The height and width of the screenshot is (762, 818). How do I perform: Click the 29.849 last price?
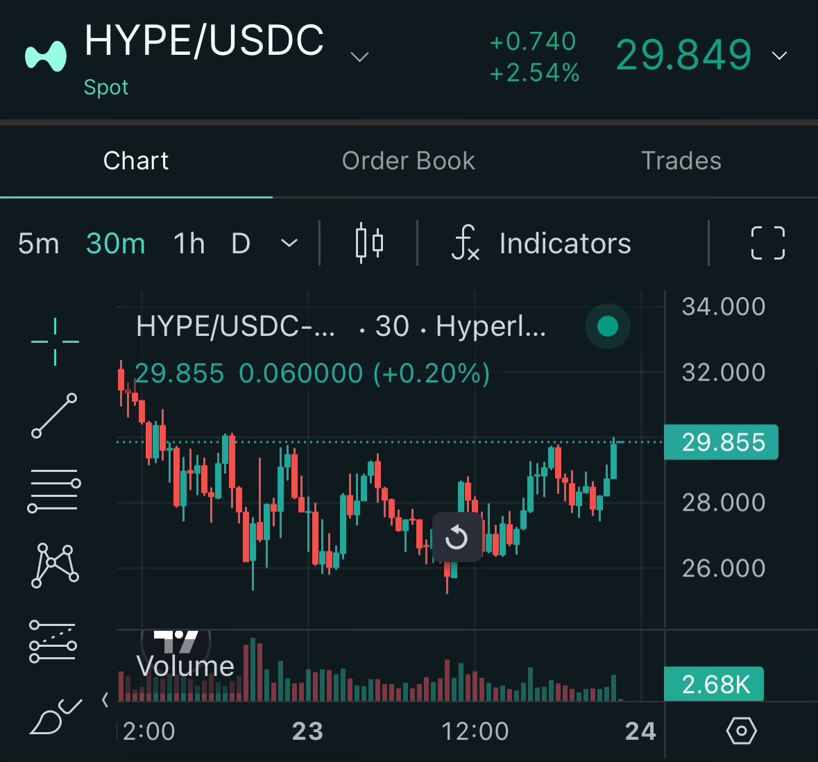(683, 55)
